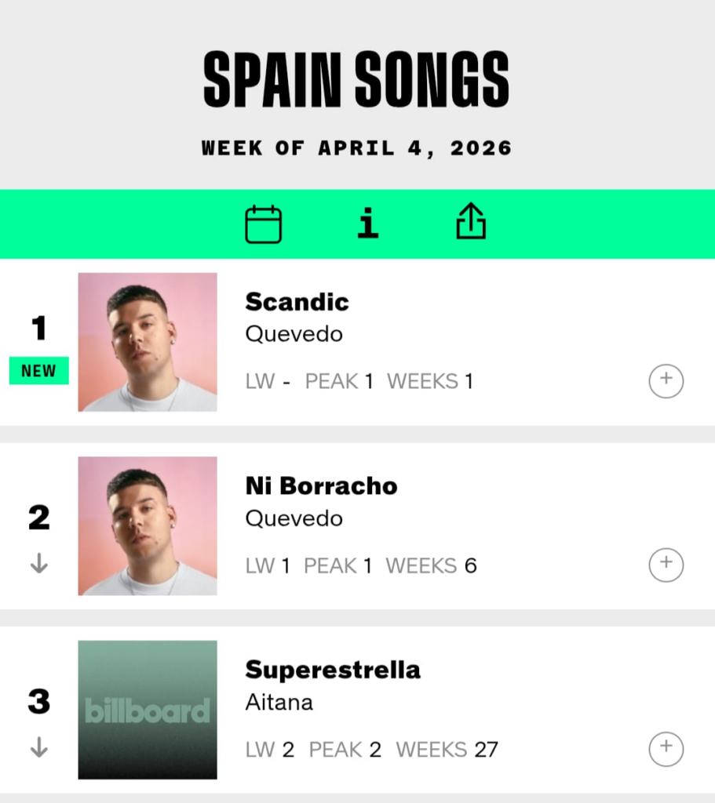Click the Week of April 4, 2026 date
Screen dimensions: 715x803
(356, 147)
